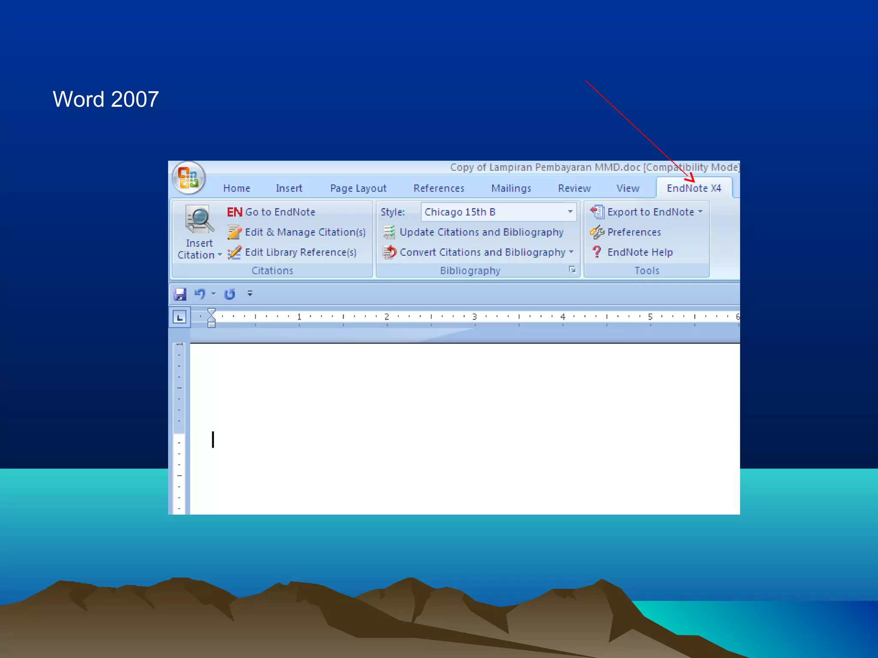Expand the Export to EndNote dropdown arrow
Viewport: 878px width, 658px height.
700,212
